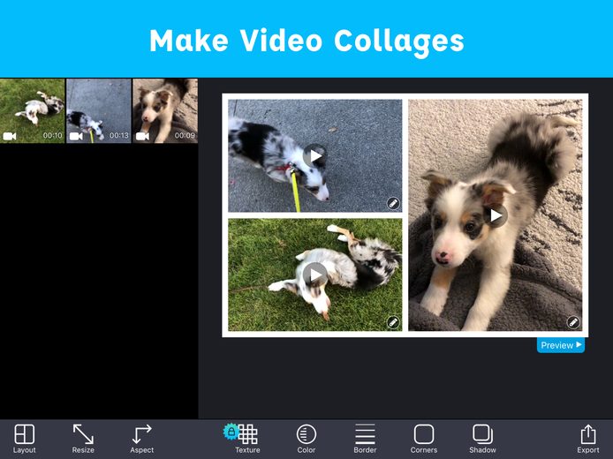
Task: Open the Layout tool
Action: point(24,439)
